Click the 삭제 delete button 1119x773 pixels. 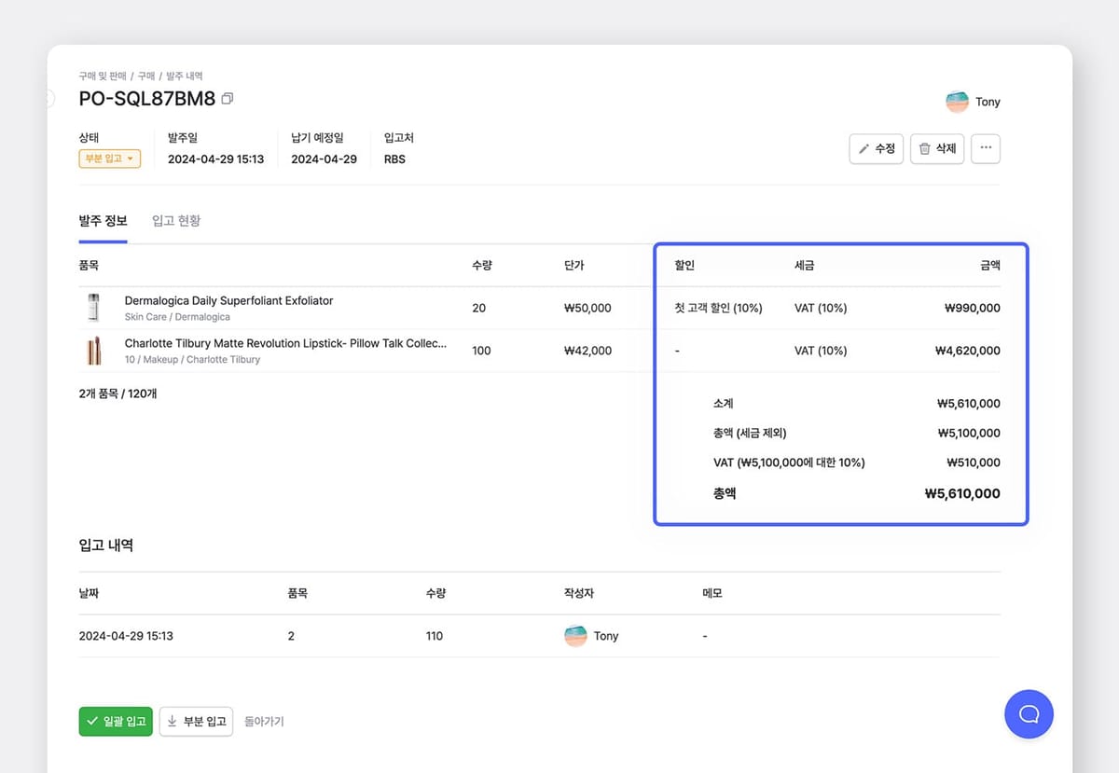pyautogui.click(x=936, y=148)
